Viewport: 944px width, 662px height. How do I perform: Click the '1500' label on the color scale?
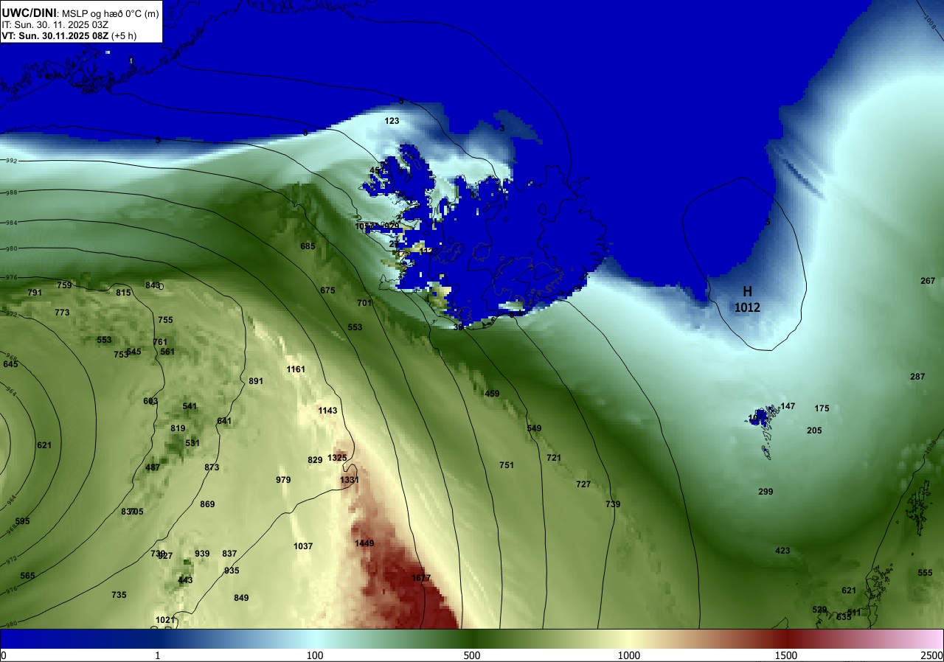[786, 655]
